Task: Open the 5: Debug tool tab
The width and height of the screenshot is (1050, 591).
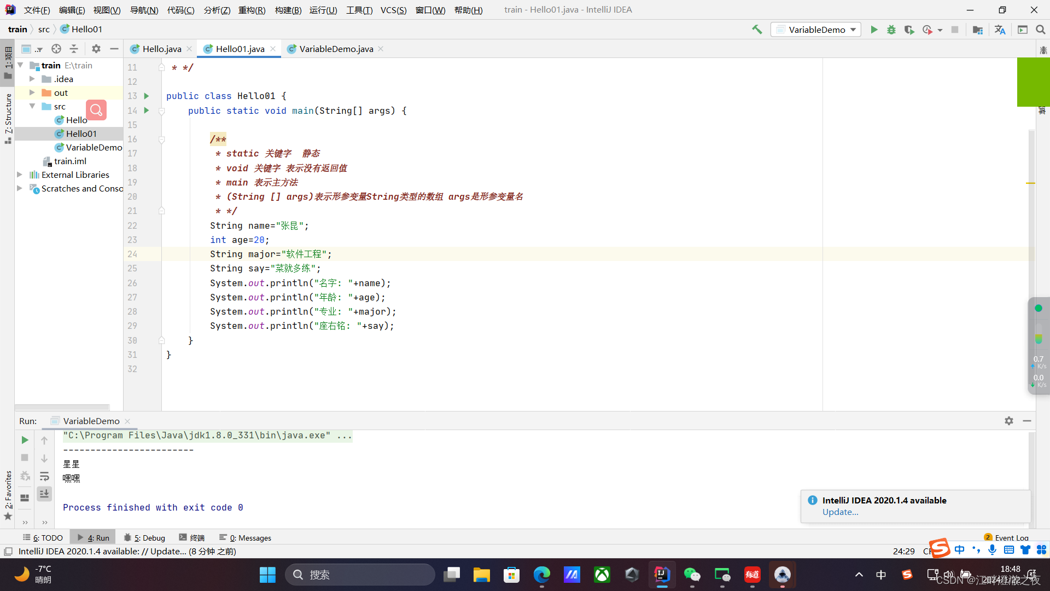Action: point(144,538)
